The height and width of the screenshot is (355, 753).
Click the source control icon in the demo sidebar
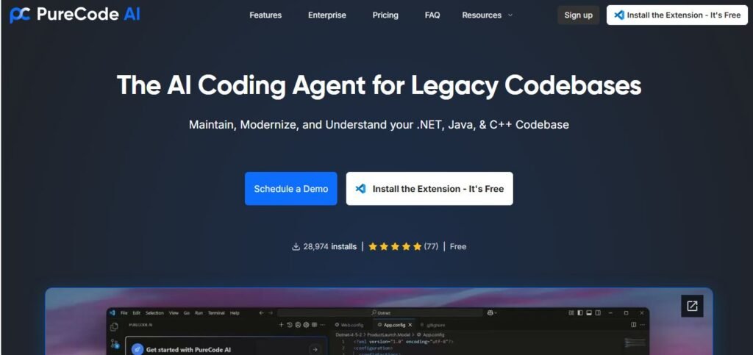(115, 343)
